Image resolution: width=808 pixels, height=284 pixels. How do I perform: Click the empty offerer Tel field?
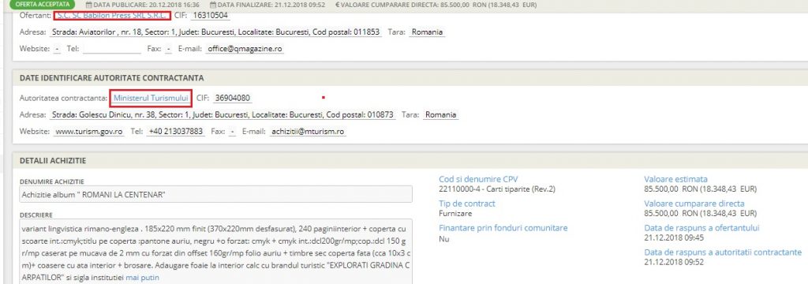(111, 49)
